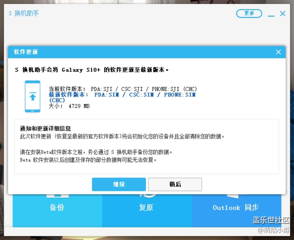
Task: Click the 大小: 4729 MB text
Action: point(69,106)
